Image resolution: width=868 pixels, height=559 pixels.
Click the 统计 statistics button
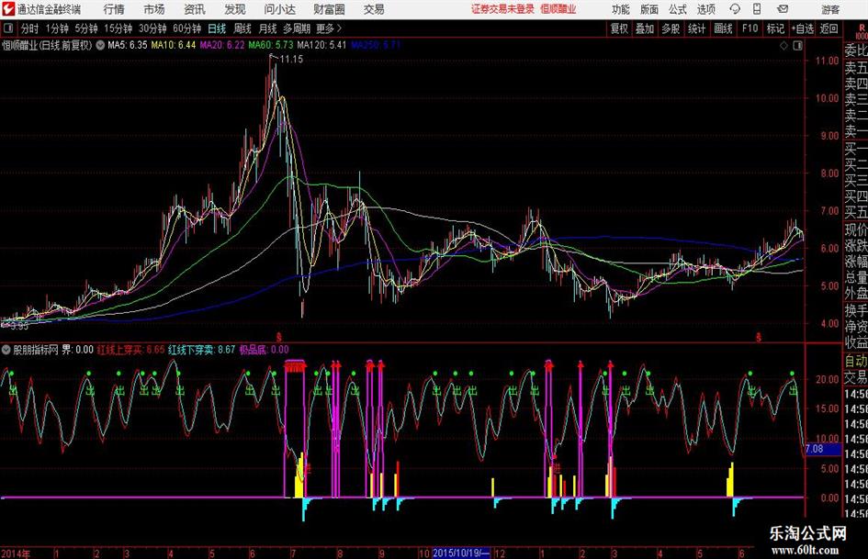[696, 28]
